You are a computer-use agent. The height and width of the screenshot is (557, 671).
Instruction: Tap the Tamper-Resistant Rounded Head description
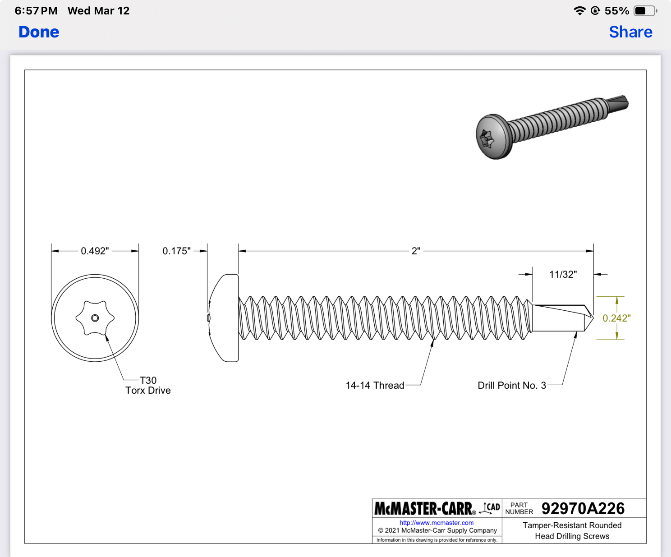click(x=572, y=531)
